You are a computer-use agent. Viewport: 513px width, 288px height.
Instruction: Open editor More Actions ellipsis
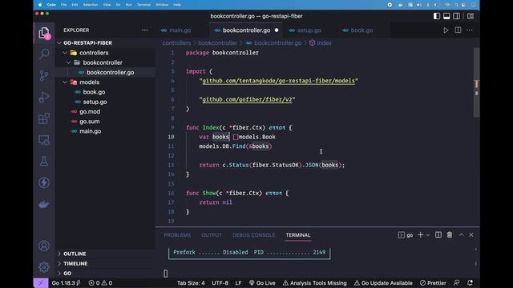(470, 30)
